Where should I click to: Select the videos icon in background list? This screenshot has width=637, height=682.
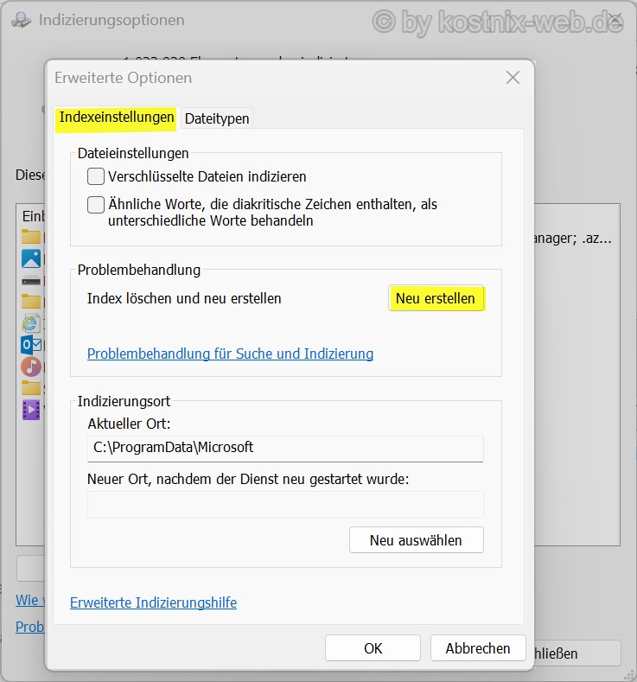click(x=31, y=410)
